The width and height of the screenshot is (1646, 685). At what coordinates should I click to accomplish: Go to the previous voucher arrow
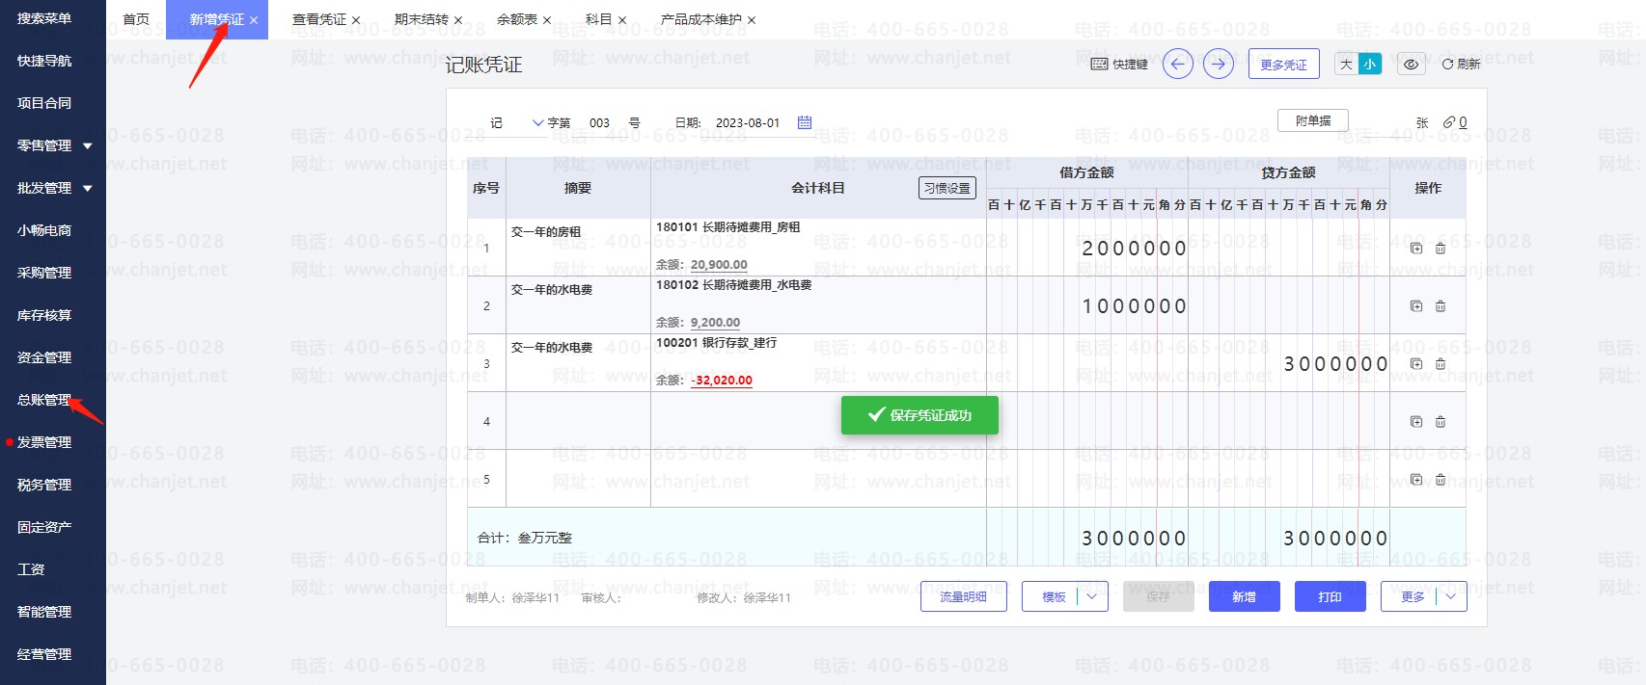click(x=1177, y=65)
